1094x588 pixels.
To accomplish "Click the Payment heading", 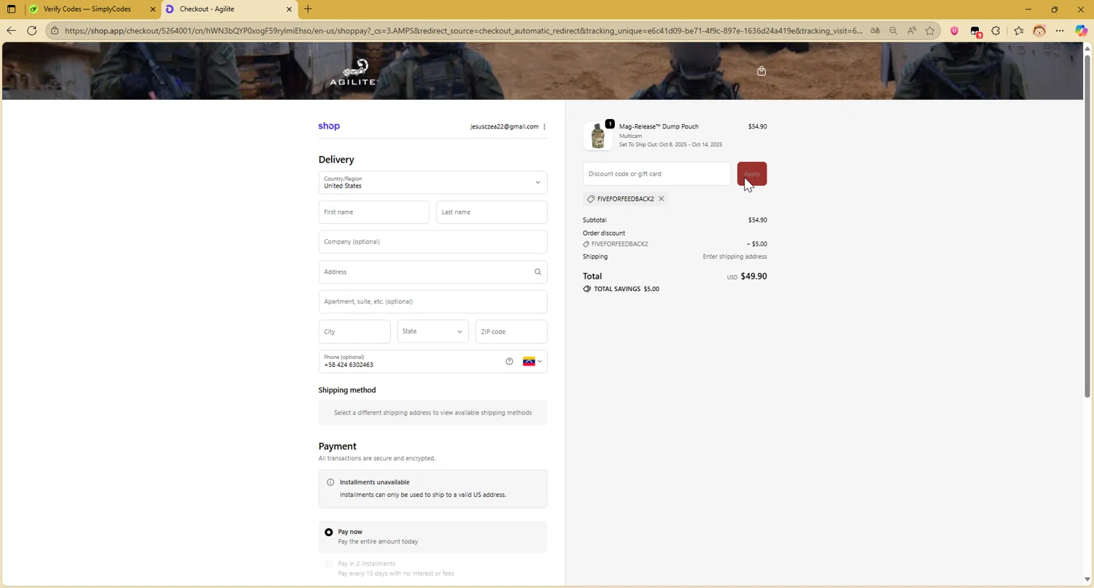I will click(337, 446).
